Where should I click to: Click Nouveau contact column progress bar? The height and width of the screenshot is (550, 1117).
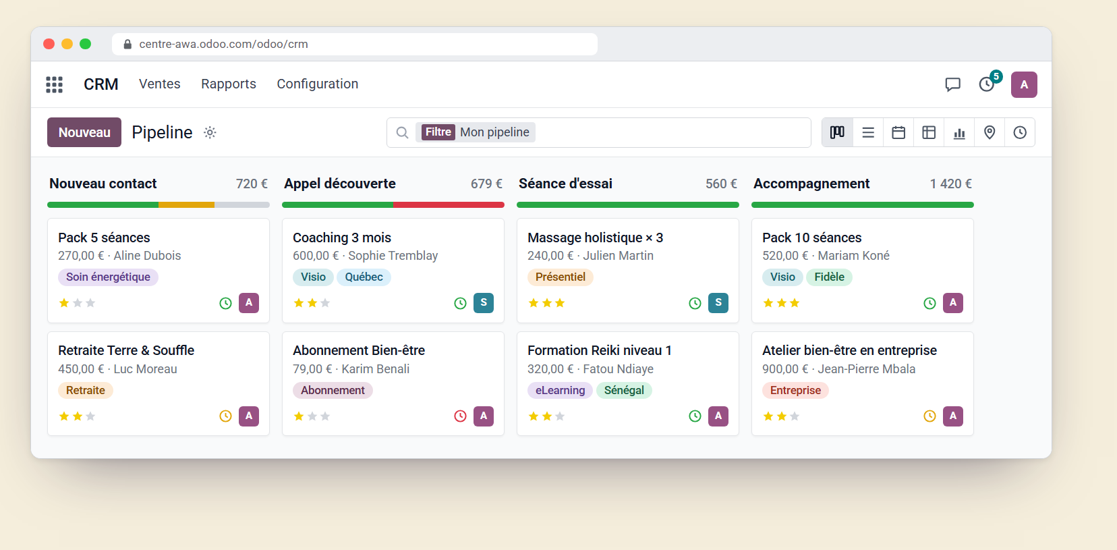pos(159,204)
